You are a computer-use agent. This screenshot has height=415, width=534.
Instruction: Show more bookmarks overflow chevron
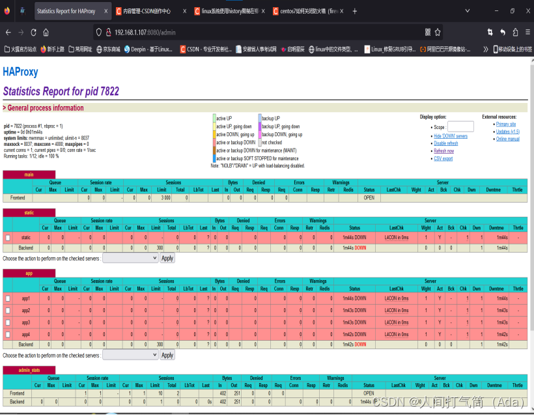tap(486, 50)
